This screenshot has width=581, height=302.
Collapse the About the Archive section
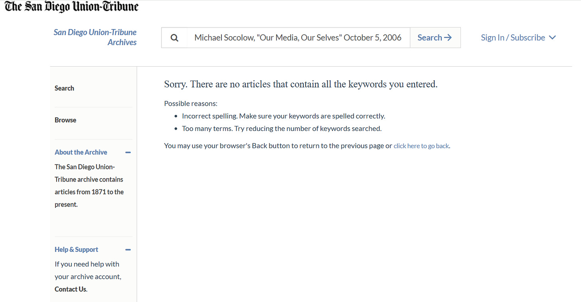click(128, 152)
